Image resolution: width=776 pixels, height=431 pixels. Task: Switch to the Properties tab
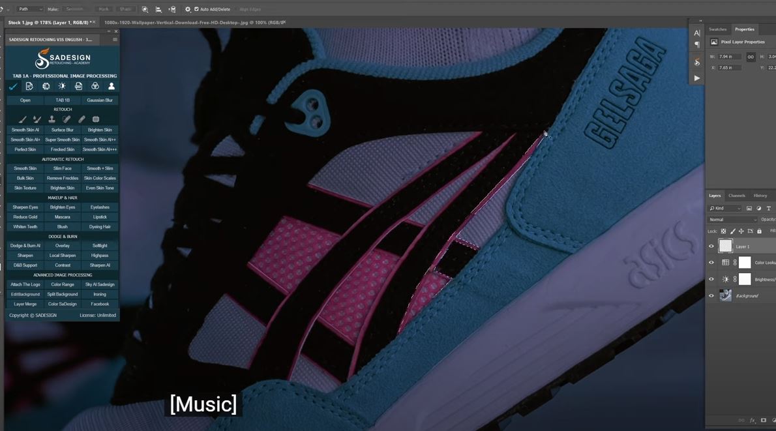pos(744,30)
